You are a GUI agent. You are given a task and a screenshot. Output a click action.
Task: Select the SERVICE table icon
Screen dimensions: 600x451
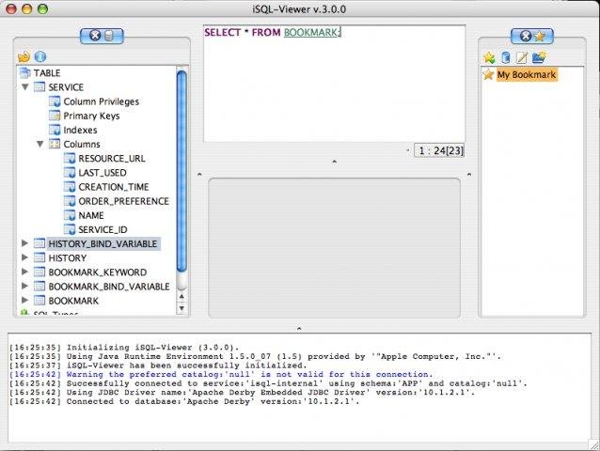(39, 87)
